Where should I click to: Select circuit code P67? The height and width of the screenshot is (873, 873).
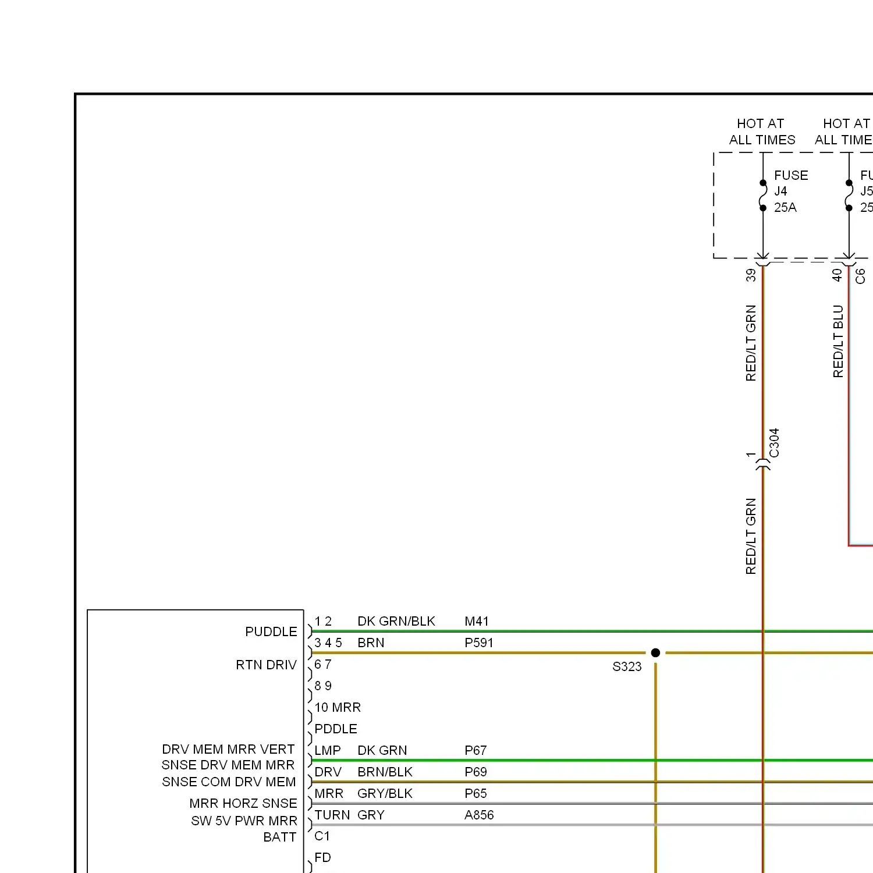click(475, 751)
